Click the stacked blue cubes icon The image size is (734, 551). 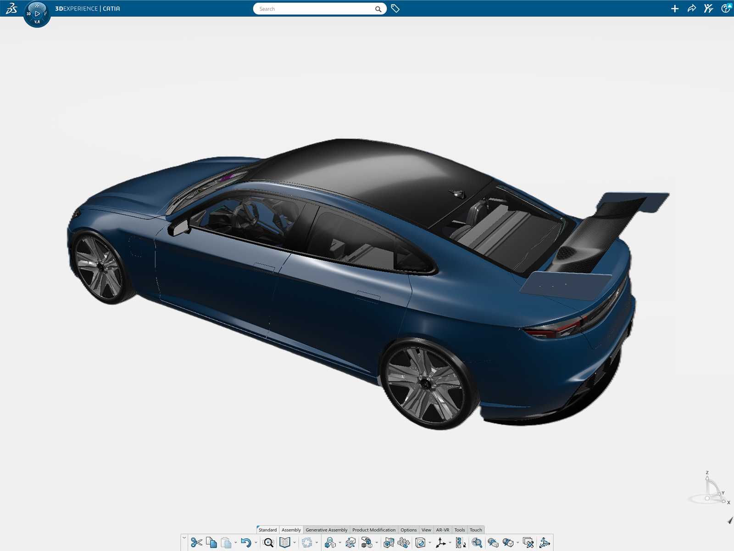[389, 543]
